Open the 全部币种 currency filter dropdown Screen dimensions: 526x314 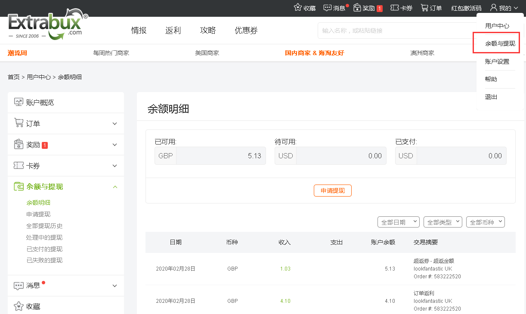pyautogui.click(x=485, y=222)
